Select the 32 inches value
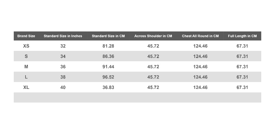The width and height of the screenshot is (275, 134). coord(63,46)
